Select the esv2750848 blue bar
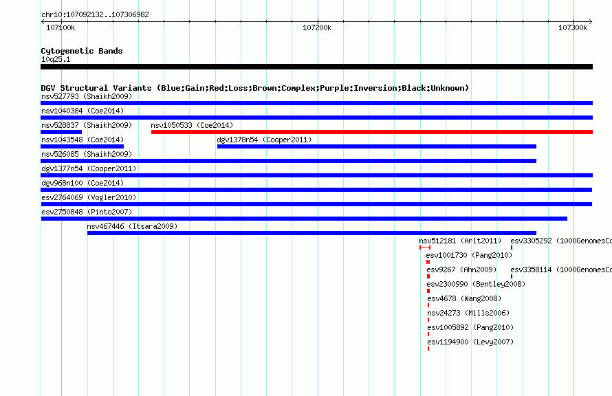The width and height of the screenshot is (612, 396). coord(304,219)
